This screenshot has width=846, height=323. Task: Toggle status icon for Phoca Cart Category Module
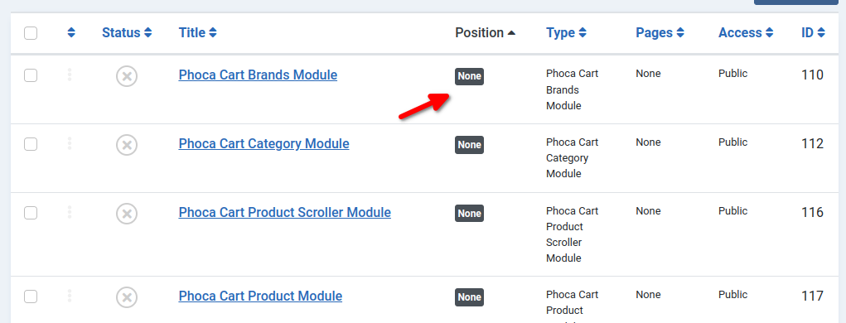[x=127, y=145]
